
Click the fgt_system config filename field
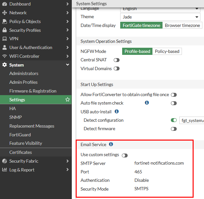click(x=192, y=120)
